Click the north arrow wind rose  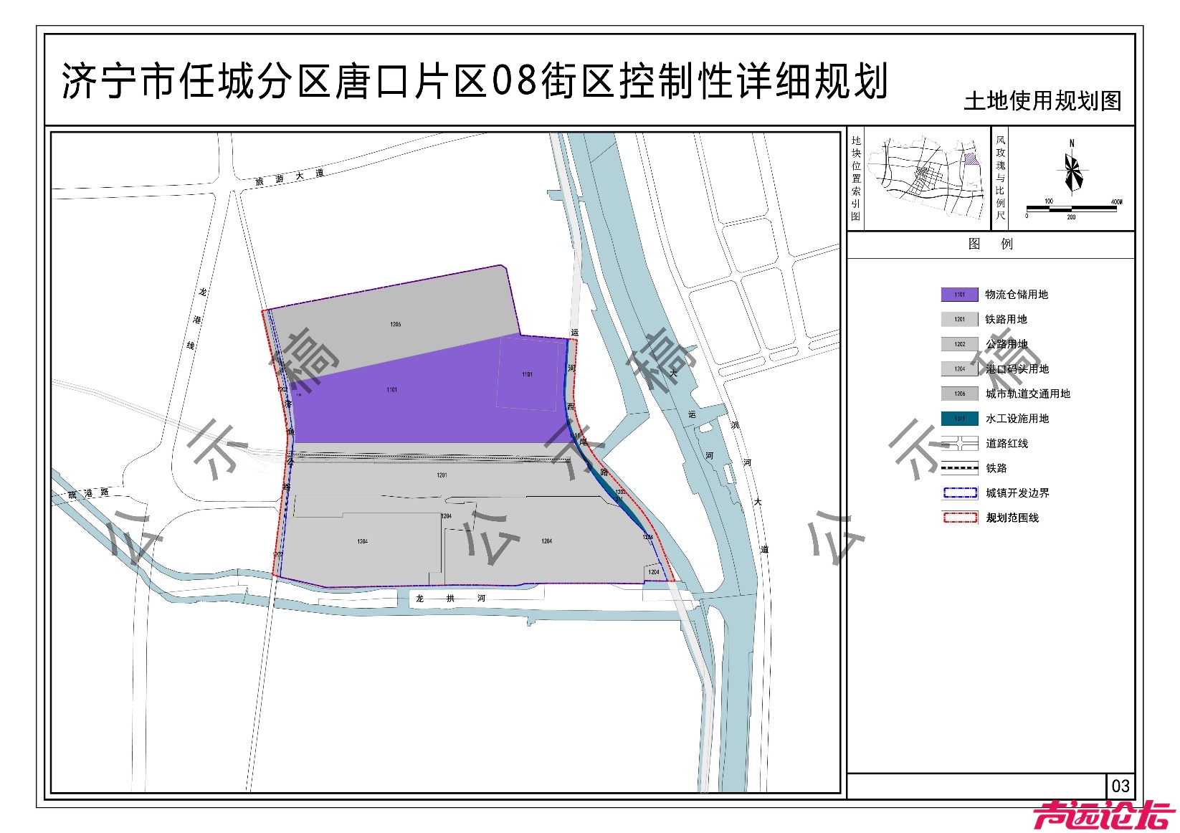point(1072,173)
